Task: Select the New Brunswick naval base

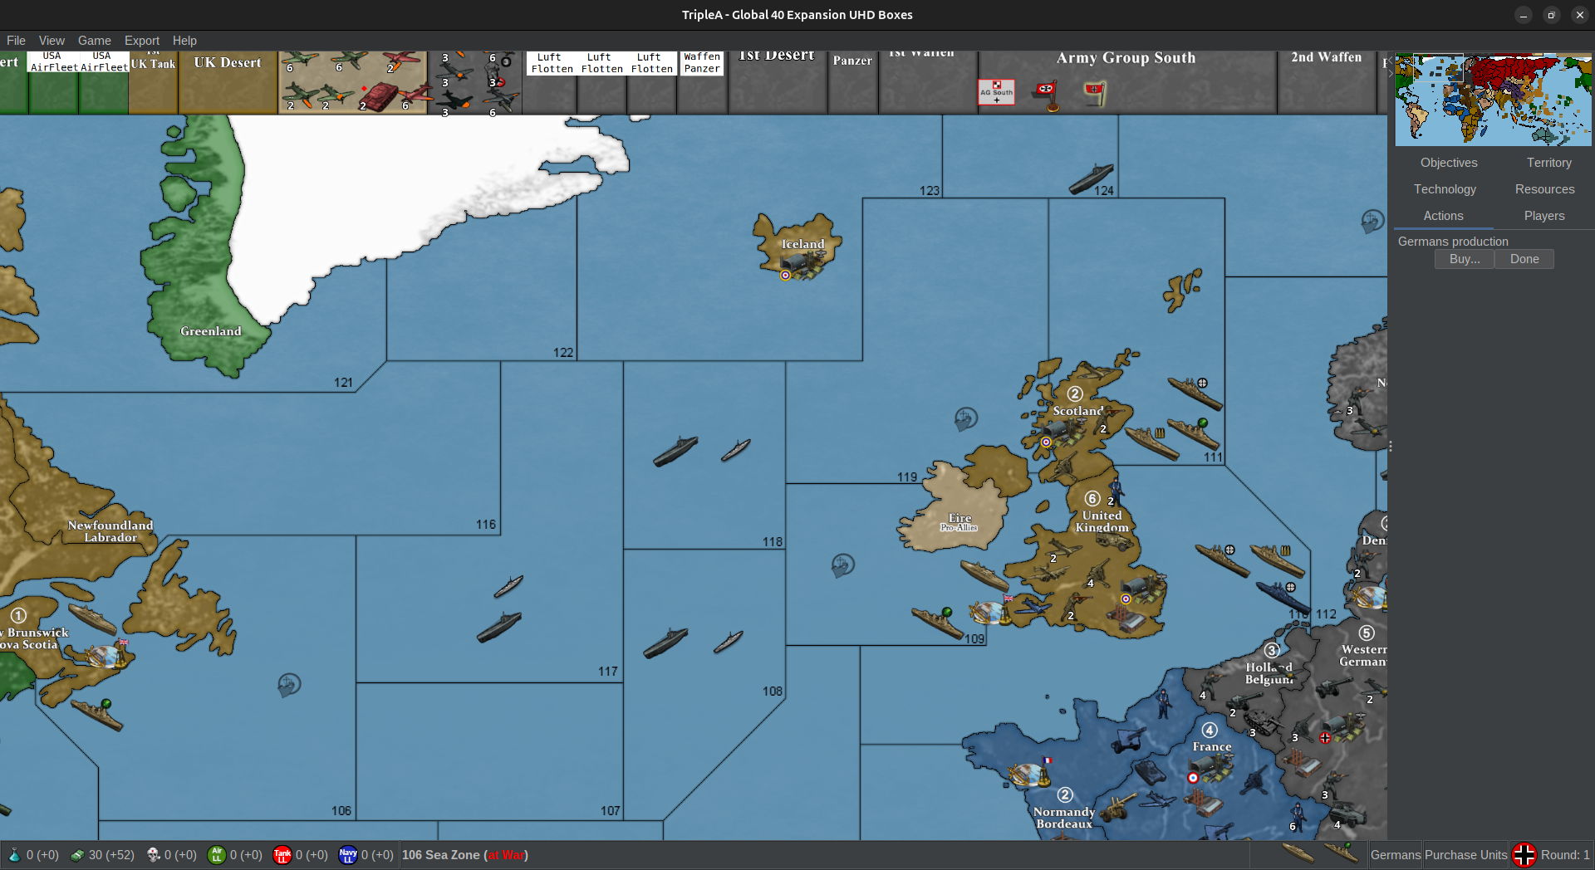Action: click(x=107, y=655)
